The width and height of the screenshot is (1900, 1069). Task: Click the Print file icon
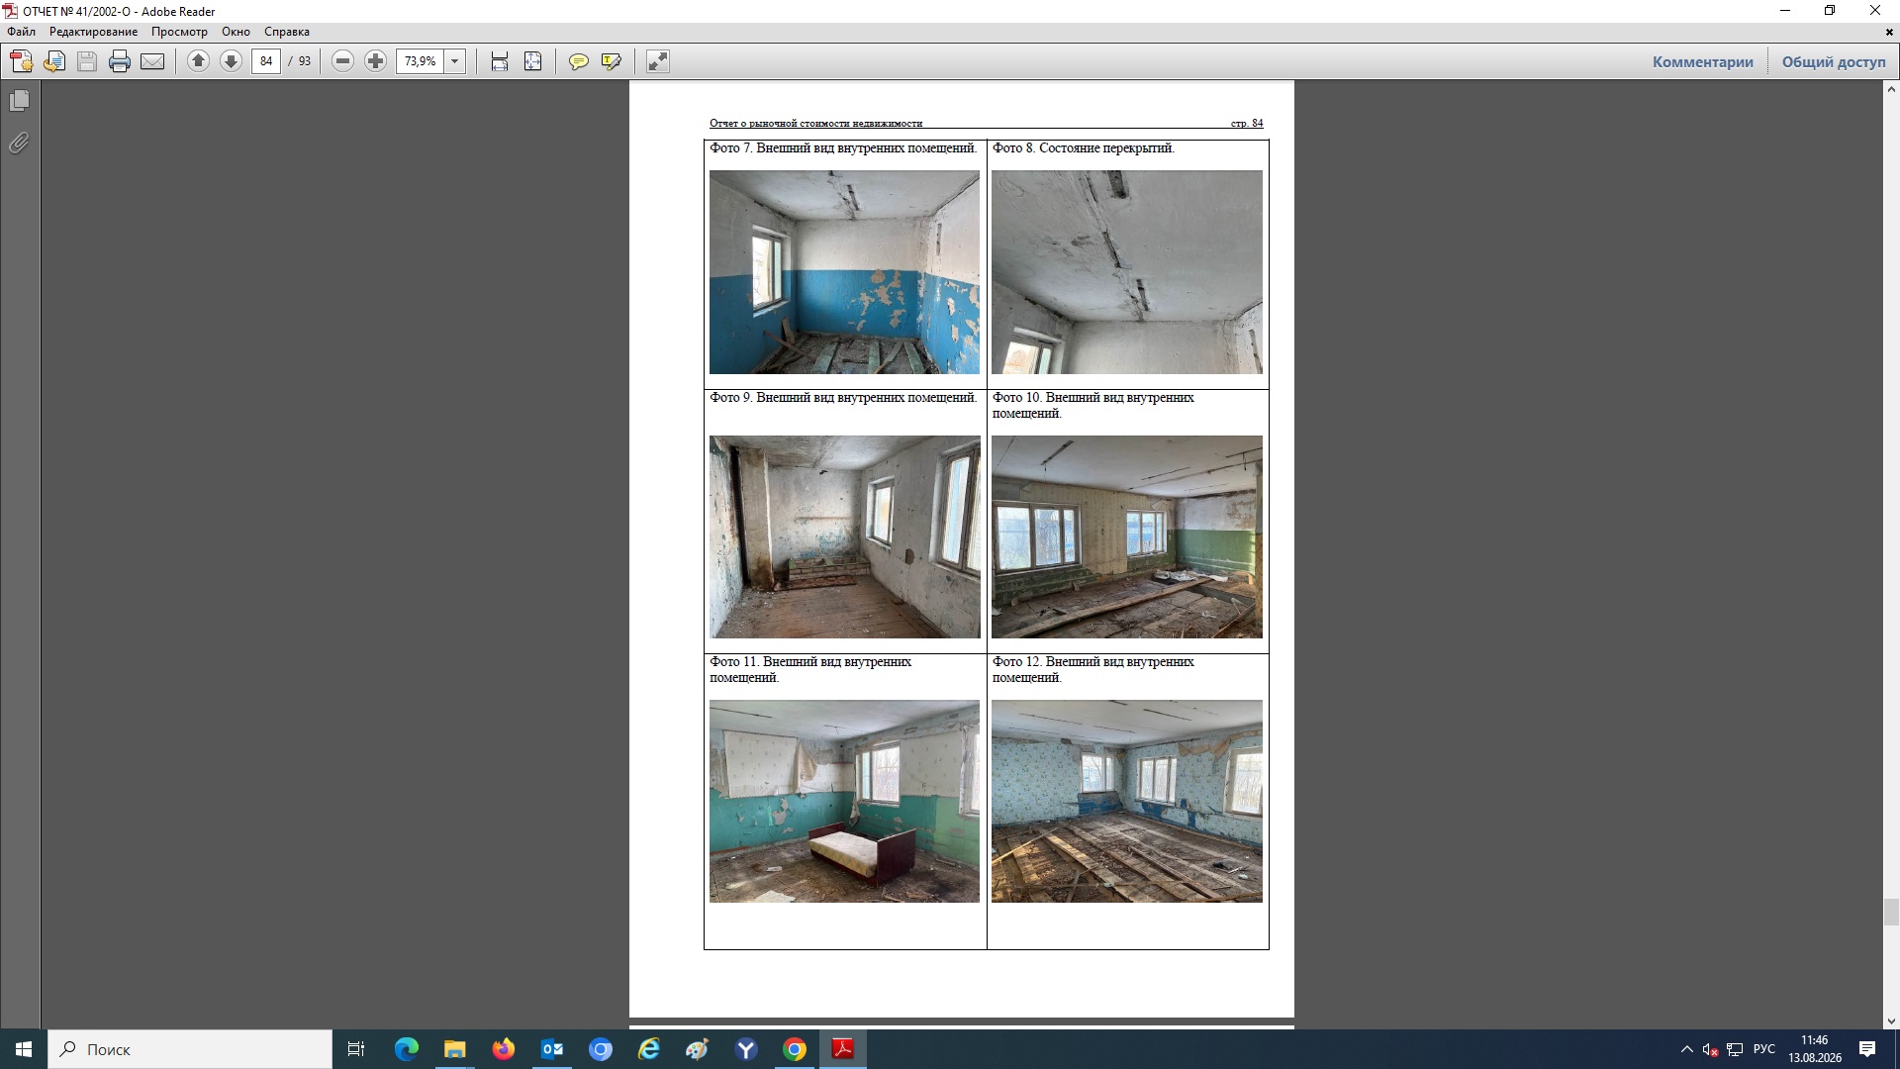(120, 61)
